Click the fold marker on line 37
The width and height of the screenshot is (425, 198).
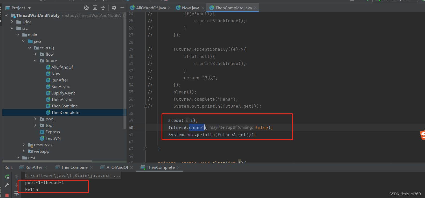pyautogui.click(x=146, y=106)
